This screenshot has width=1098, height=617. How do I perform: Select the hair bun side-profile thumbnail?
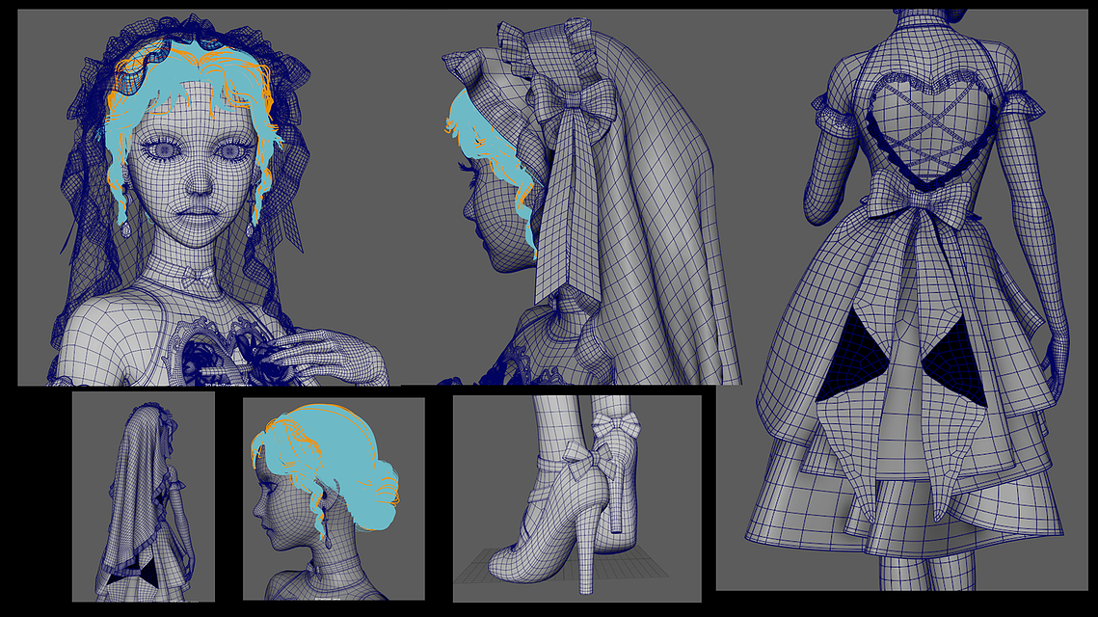(334, 498)
